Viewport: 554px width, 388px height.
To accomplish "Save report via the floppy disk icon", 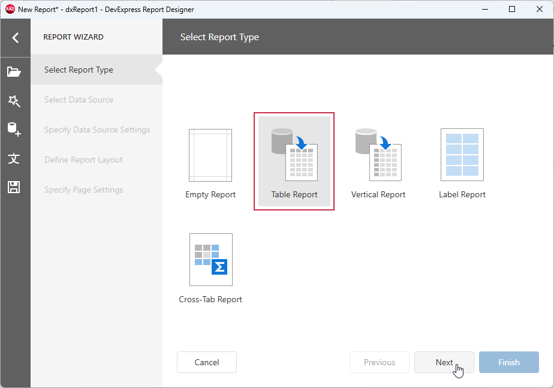I will pyautogui.click(x=14, y=187).
